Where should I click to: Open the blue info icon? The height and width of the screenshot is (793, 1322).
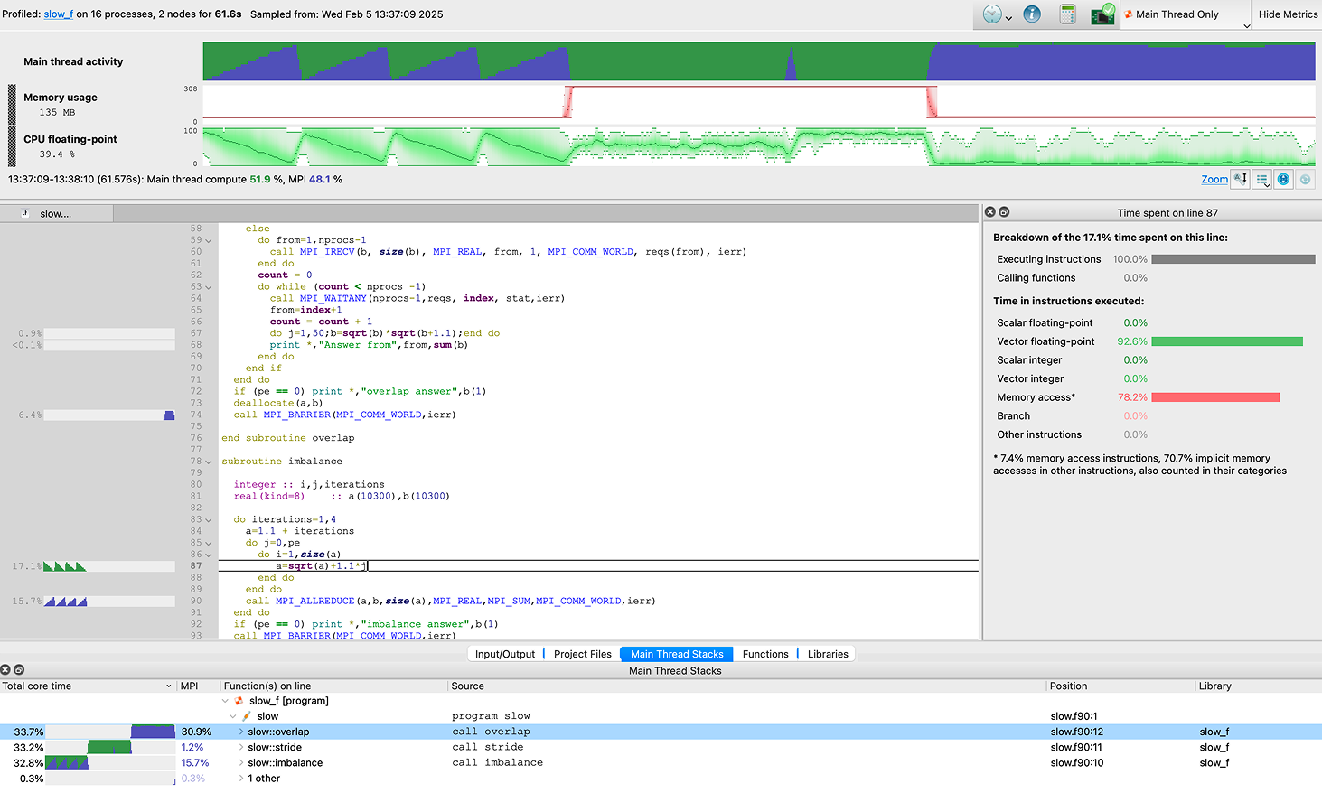1032,14
